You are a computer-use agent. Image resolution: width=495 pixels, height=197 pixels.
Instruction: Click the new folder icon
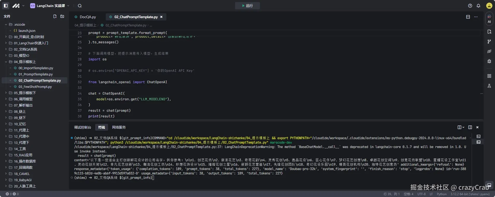click(x=62, y=16)
